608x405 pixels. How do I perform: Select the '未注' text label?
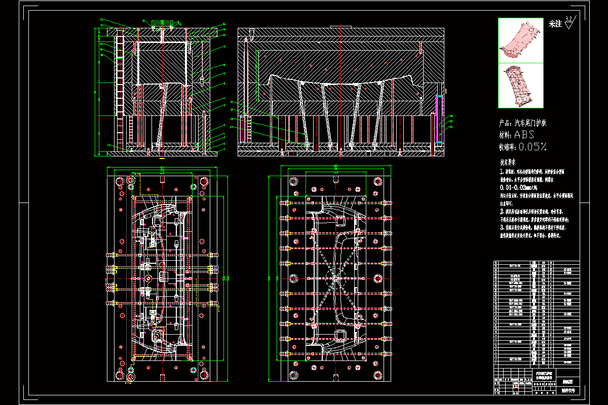tap(555, 23)
